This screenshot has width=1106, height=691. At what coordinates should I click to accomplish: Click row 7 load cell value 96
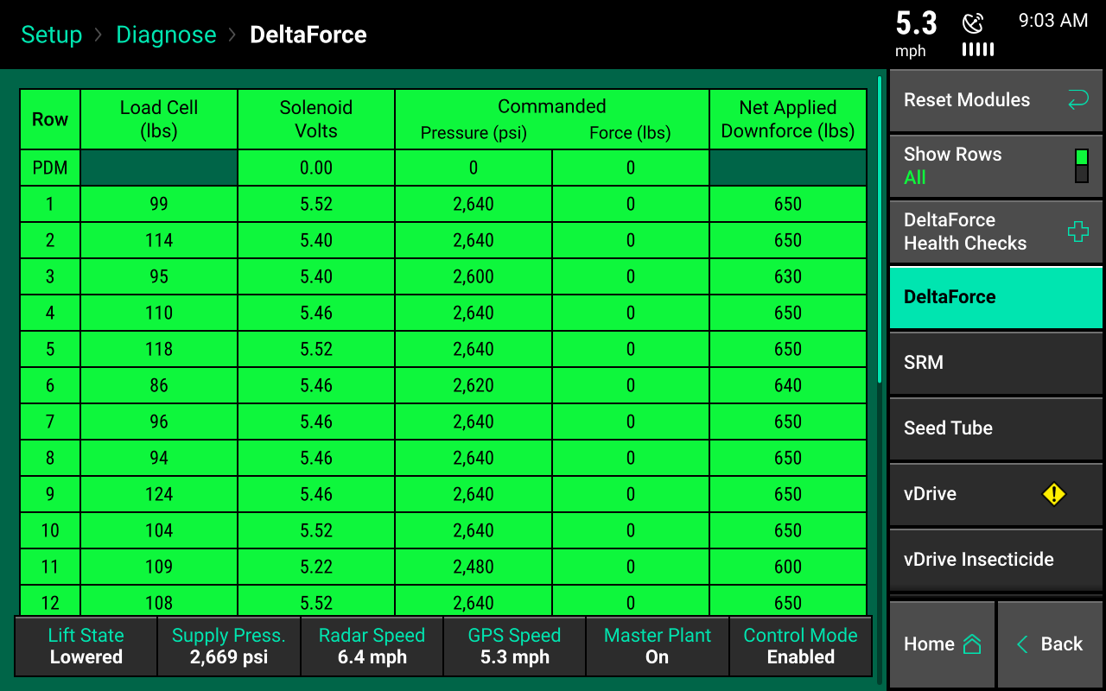point(159,422)
